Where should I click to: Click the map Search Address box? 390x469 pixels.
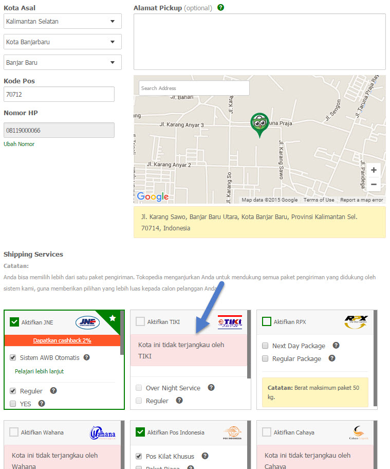point(194,88)
